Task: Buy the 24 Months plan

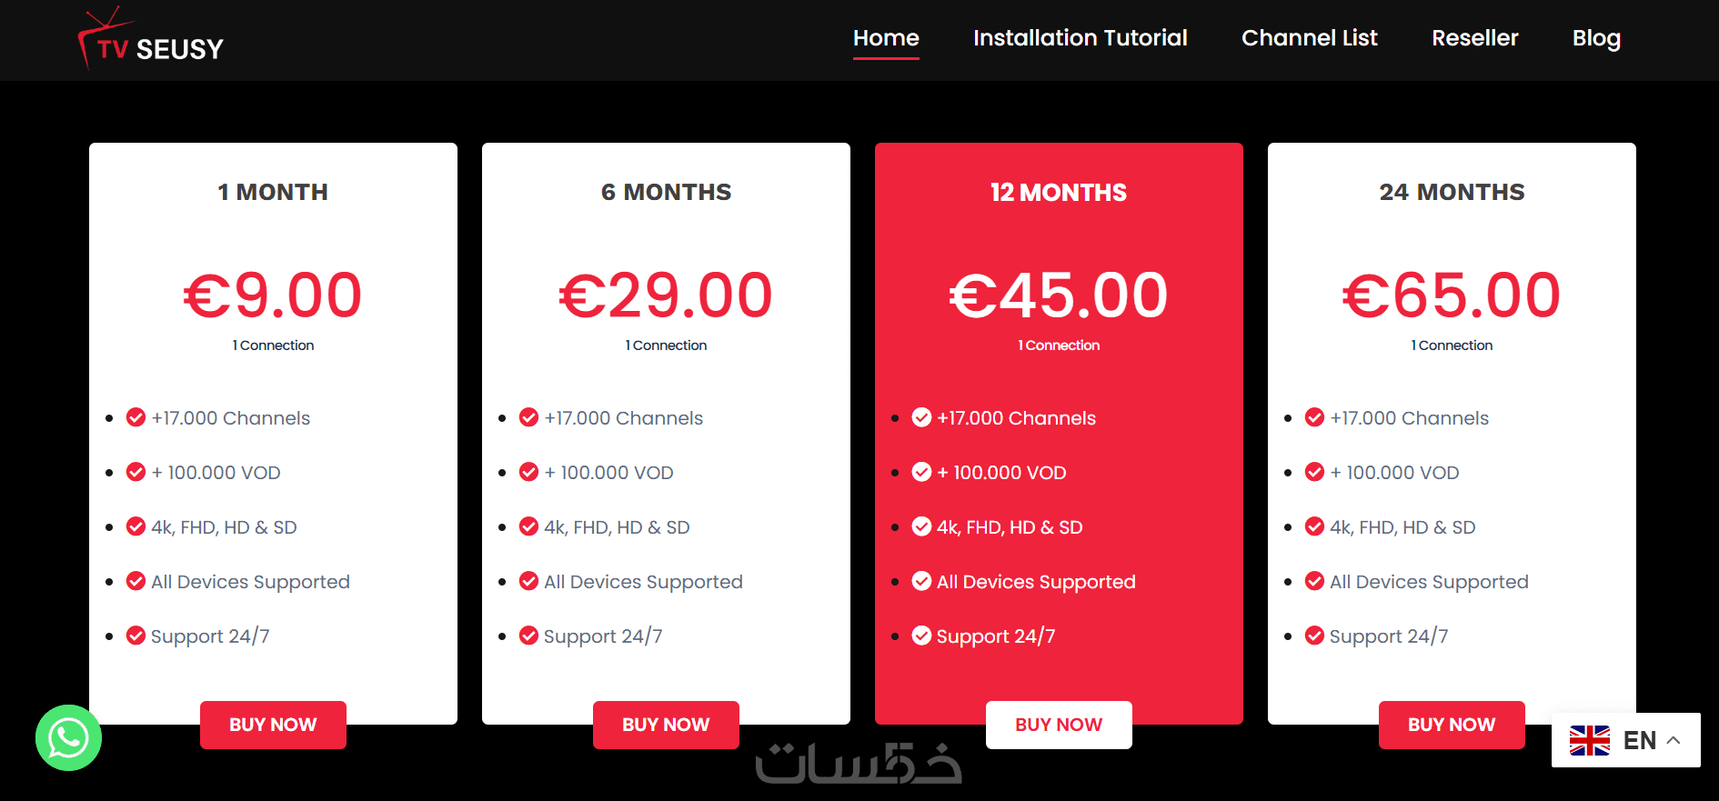Action: 1452,725
